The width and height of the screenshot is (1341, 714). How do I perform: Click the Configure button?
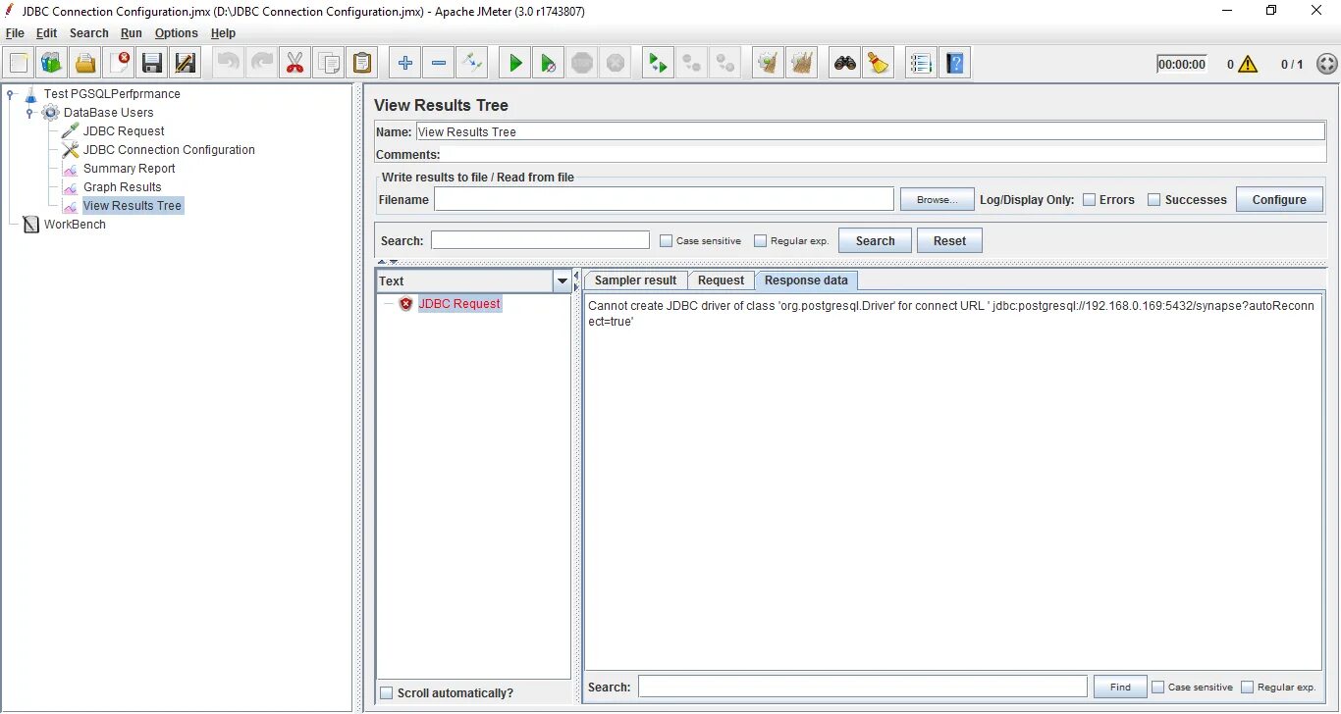click(1279, 200)
